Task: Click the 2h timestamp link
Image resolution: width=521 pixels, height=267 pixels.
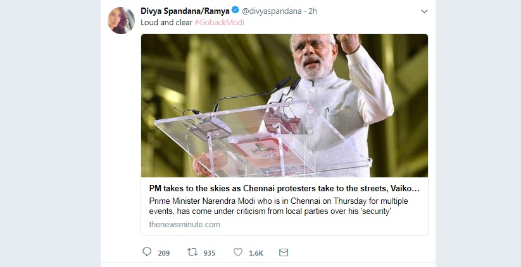Action: point(313,11)
